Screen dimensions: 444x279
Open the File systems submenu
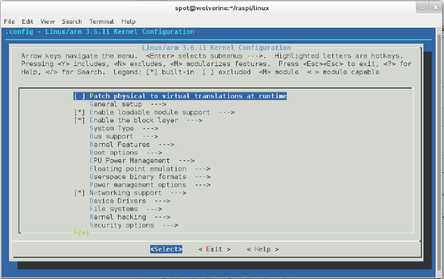[126, 209]
